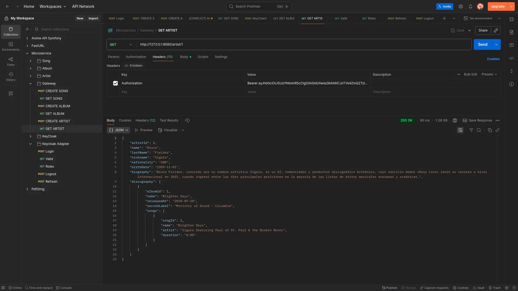Viewport: 518px width, 291px height.
Task: Switch to the request Body tab
Action: tap(186, 57)
